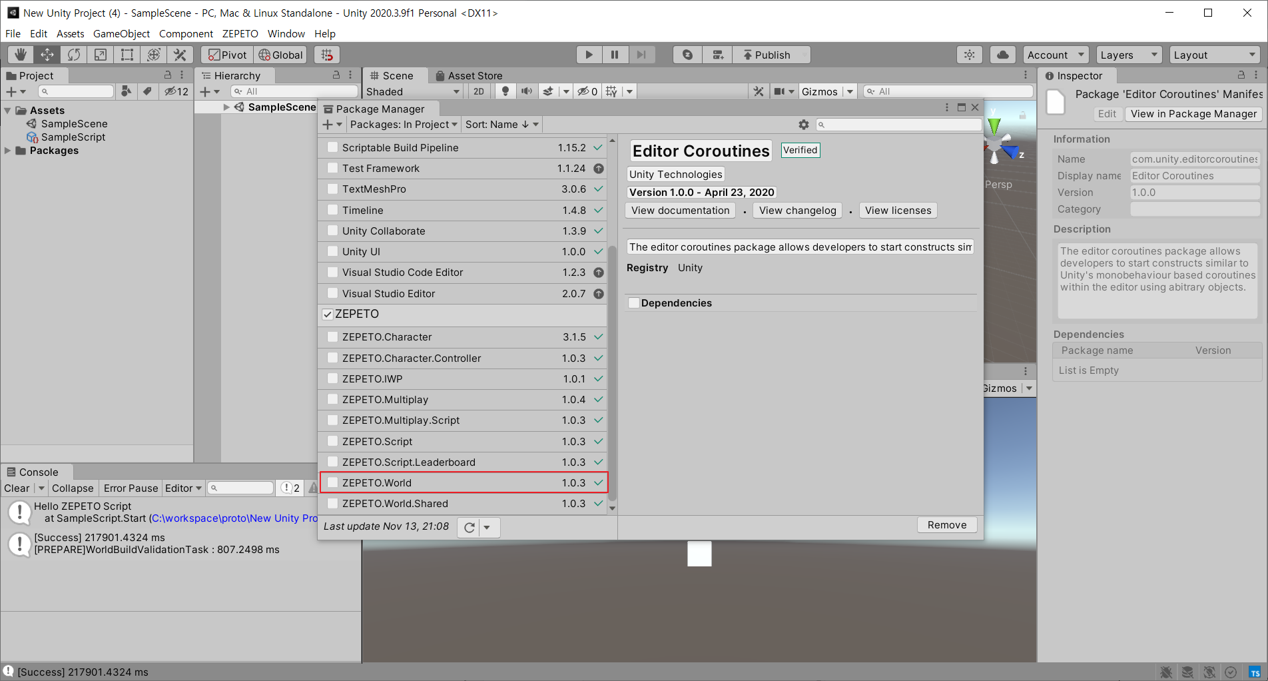Toggle scene audio speaker icon

coord(527,91)
